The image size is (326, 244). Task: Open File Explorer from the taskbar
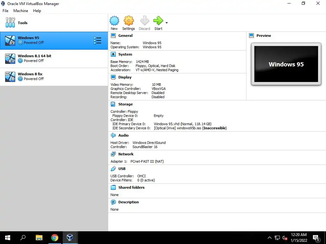(39, 238)
